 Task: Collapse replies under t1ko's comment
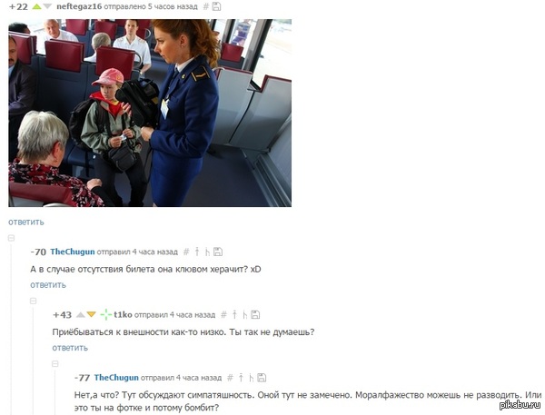tap(55, 364)
